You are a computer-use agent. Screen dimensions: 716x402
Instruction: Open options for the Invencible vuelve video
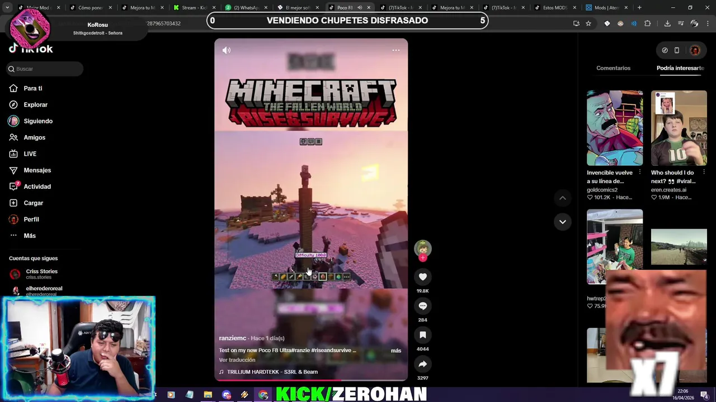coord(640,173)
